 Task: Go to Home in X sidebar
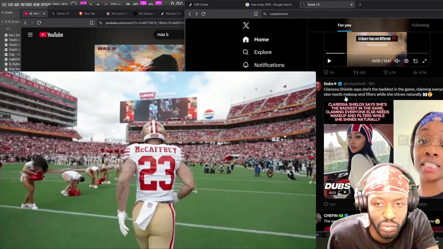(256, 39)
